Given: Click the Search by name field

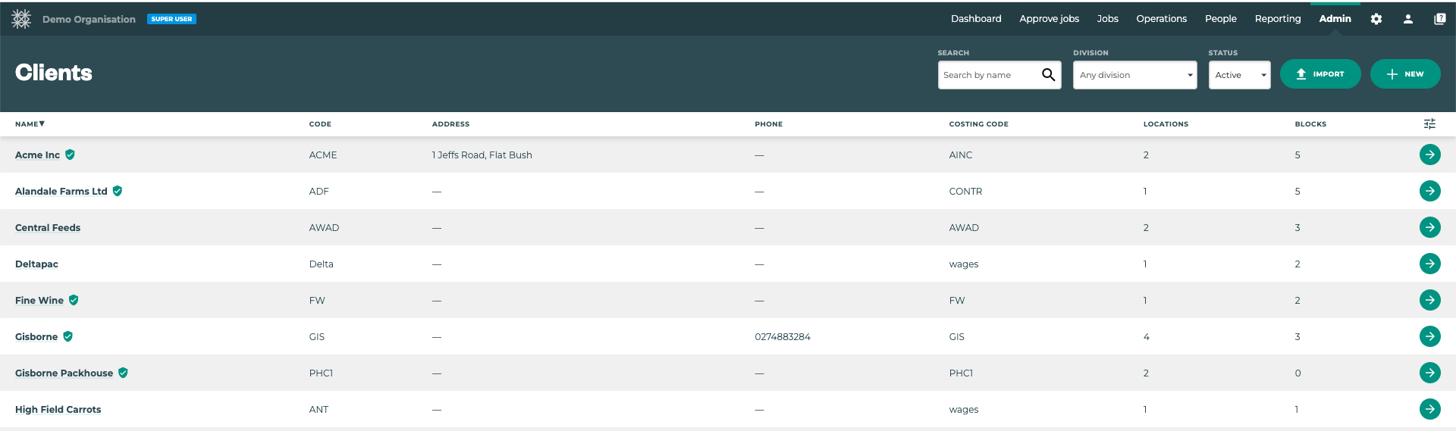Looking at the screenshot, I should 987,75.
